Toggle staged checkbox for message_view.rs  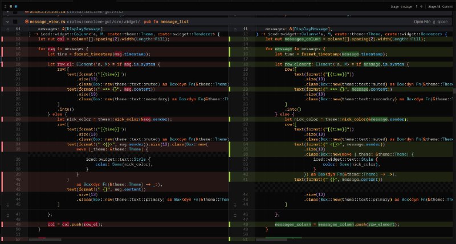tap(16, 21)
